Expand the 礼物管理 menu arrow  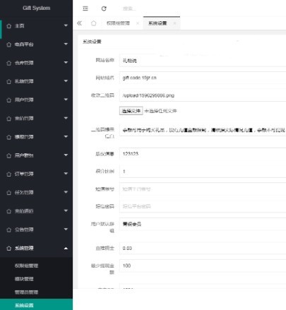[x=66, y=81]
